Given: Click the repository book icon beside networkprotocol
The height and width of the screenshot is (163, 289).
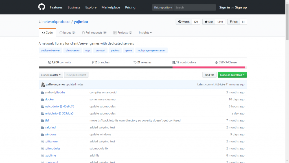Looking at the screenshot, I should pos(40,21).
